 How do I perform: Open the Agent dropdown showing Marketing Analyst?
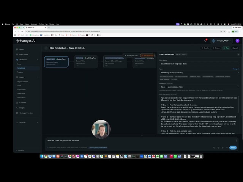click(x=199, y=72)
